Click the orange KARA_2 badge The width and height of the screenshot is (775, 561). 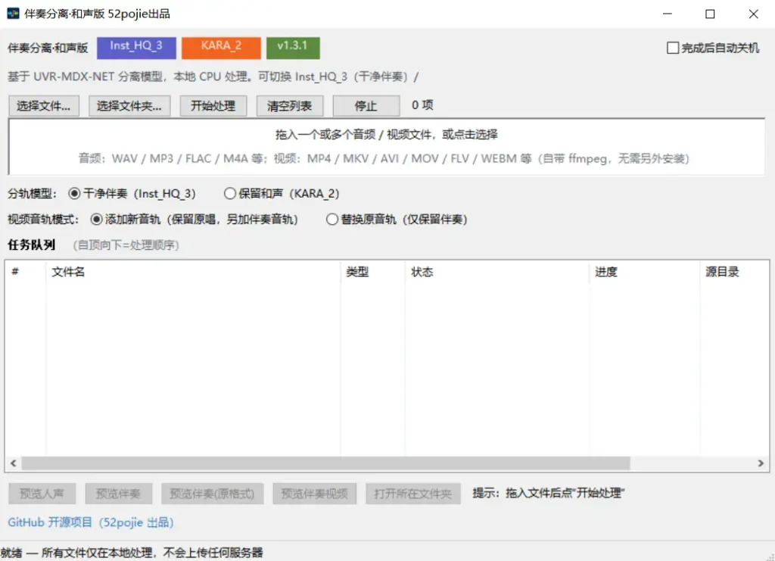pos(221,48)
